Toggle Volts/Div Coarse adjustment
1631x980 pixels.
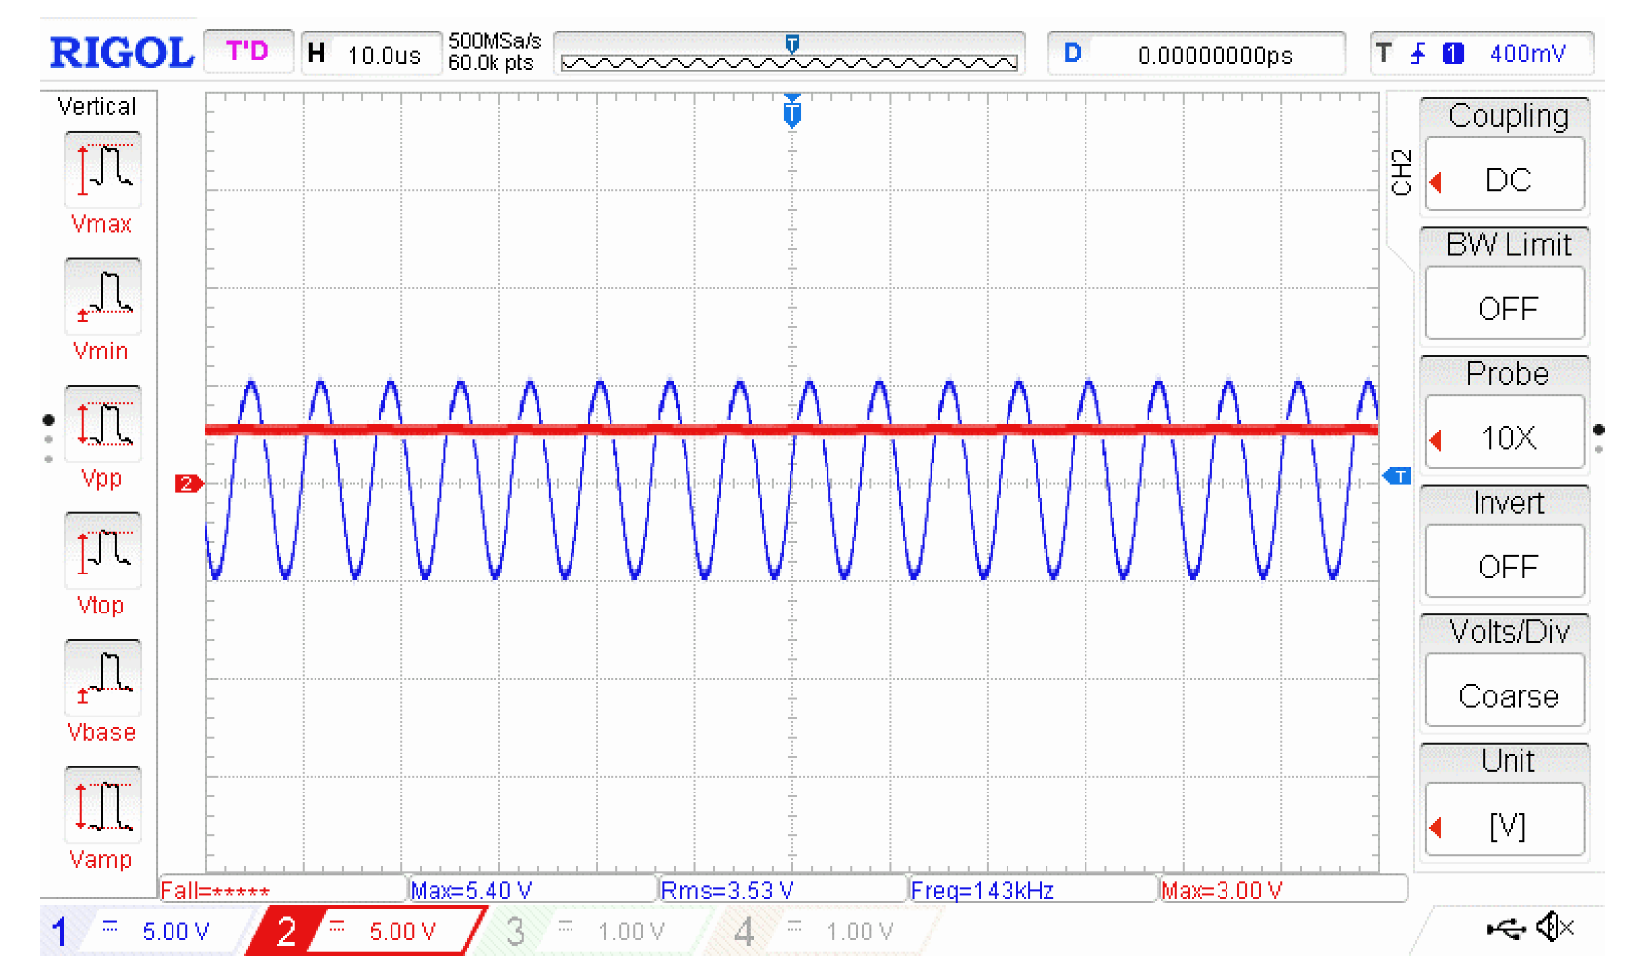click(x=1504, y=691)
